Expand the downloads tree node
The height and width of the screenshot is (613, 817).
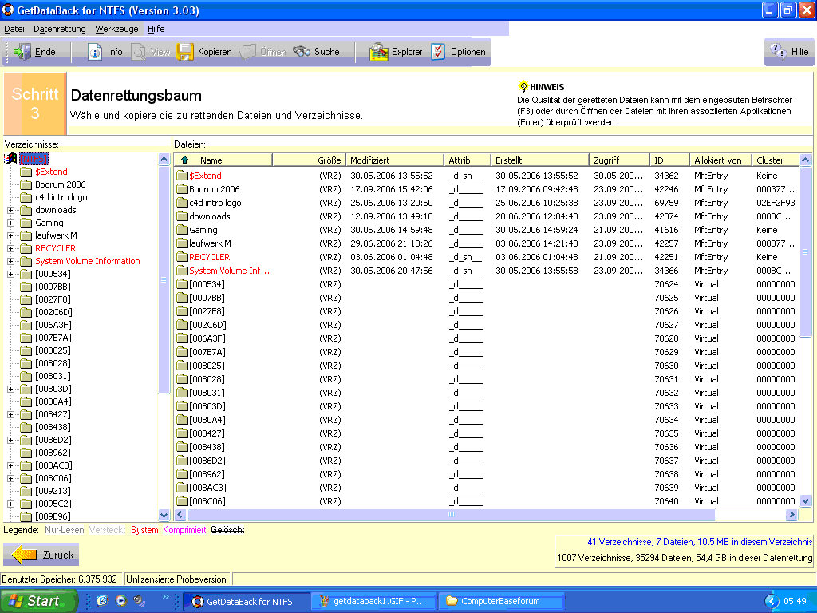pyautogui.click(x=10, y=210)
